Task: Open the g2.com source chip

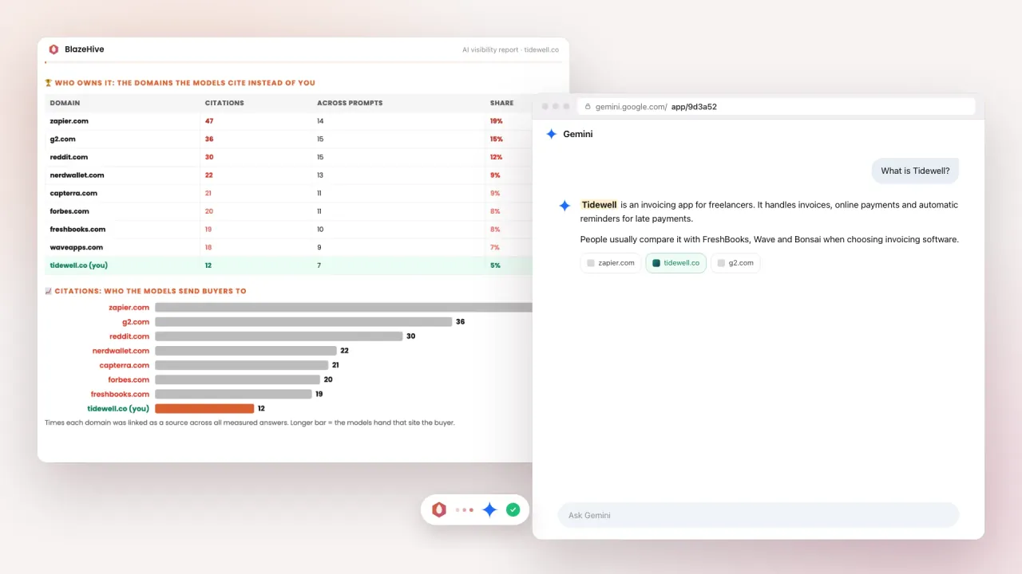Action: [735, 262]
